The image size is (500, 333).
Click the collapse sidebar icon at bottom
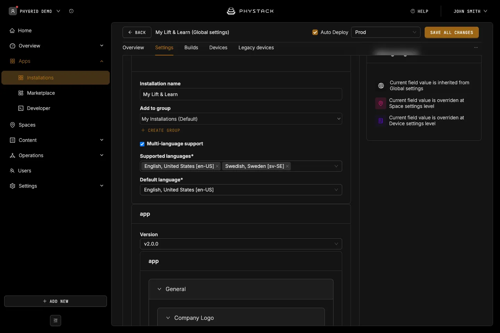[x=56, y=321]
